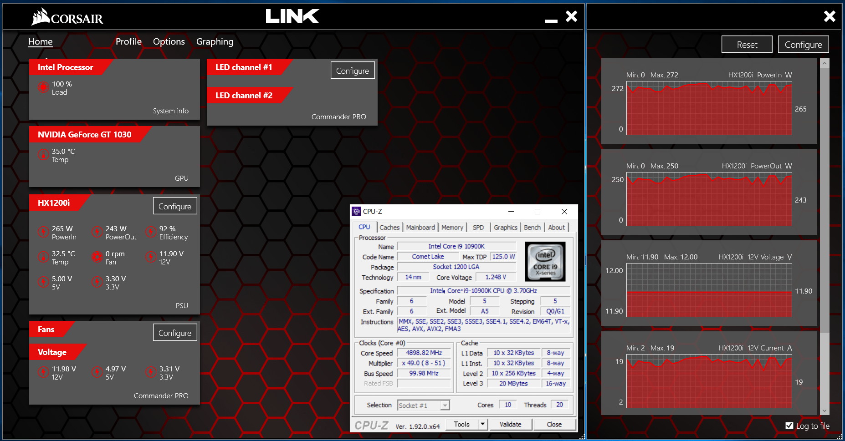This screenshot has width=845, height=441.
Task: Click the Validate button in CPU-Z
Action: pyautogui.click(x=510, y=424)
